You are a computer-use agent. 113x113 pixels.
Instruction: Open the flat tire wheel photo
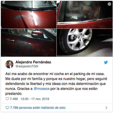point(85,43)
